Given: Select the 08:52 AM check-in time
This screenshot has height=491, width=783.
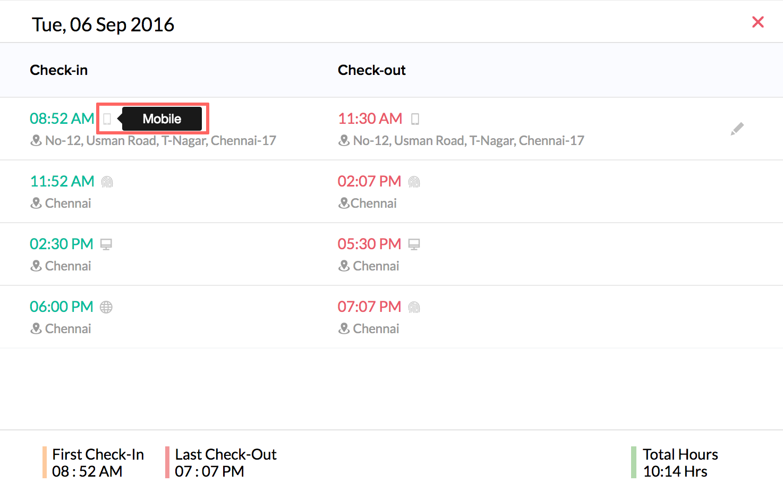Looking at the screenshot, I should [62, 118].
